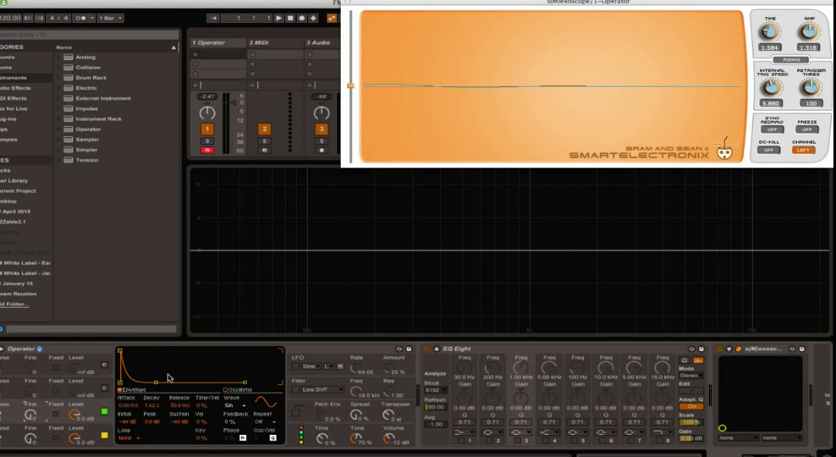
Task: Select operator D oscillator button
Action: tap(105, 365)
